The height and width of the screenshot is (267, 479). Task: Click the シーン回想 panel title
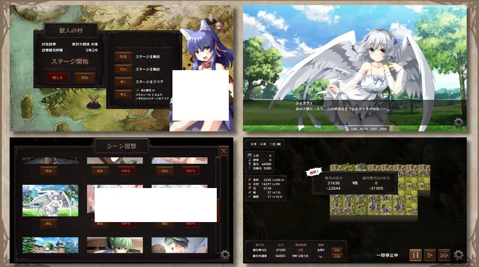pos(122,146)
